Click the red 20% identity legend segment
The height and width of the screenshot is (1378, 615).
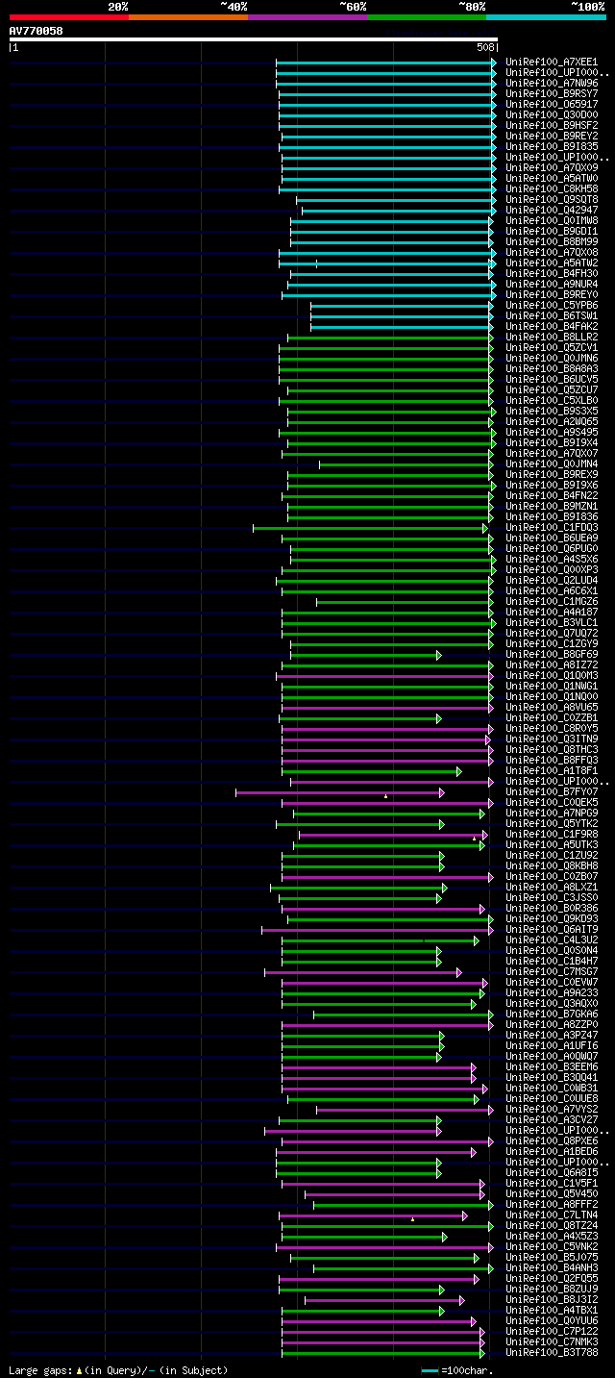[68, 17]
